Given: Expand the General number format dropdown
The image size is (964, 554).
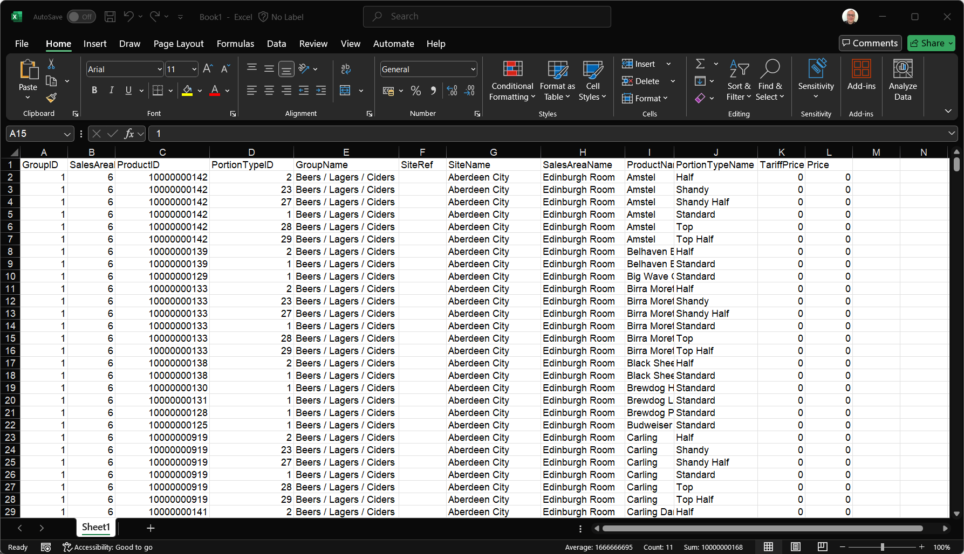Looking at the screenshot, I should [x=473, y=70].
